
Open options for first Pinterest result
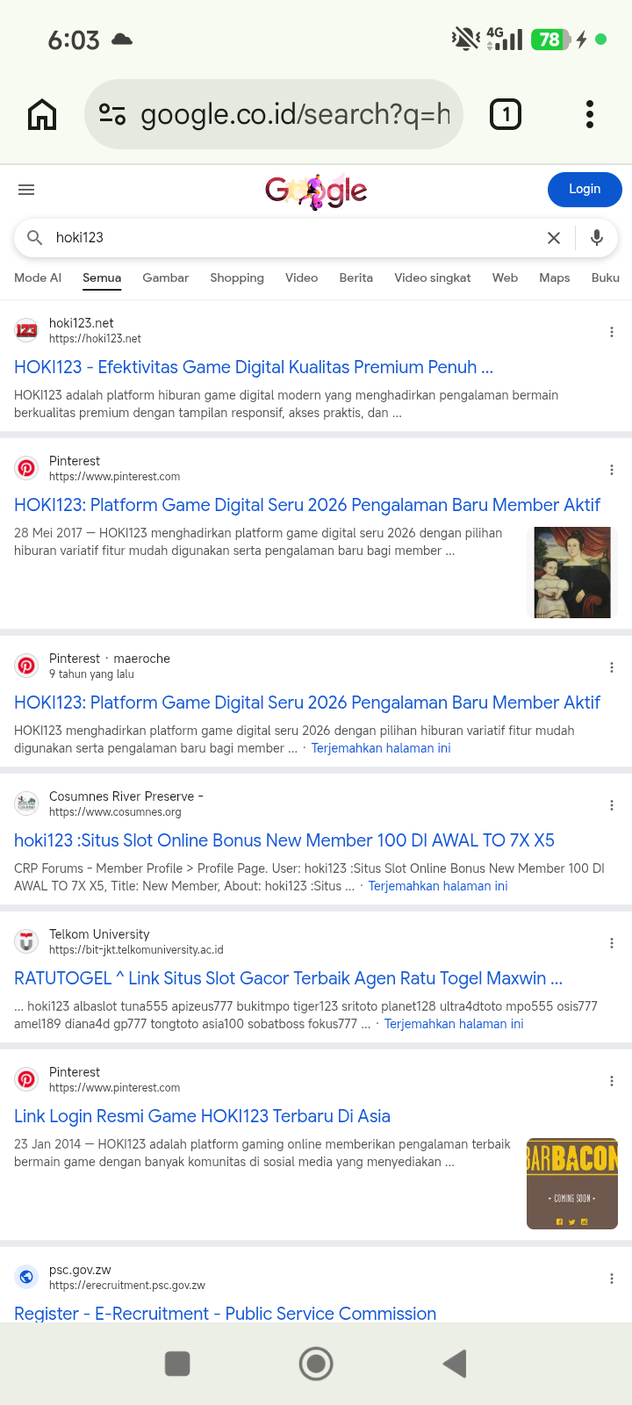tap(612, 470)
